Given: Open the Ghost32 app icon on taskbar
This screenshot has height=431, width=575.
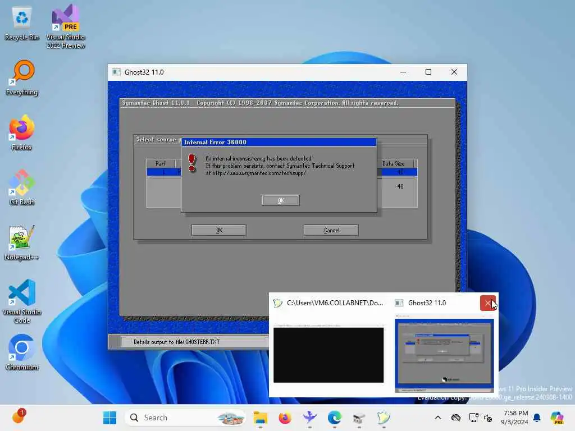Looking at the screenshot, I should pos(359,418).
